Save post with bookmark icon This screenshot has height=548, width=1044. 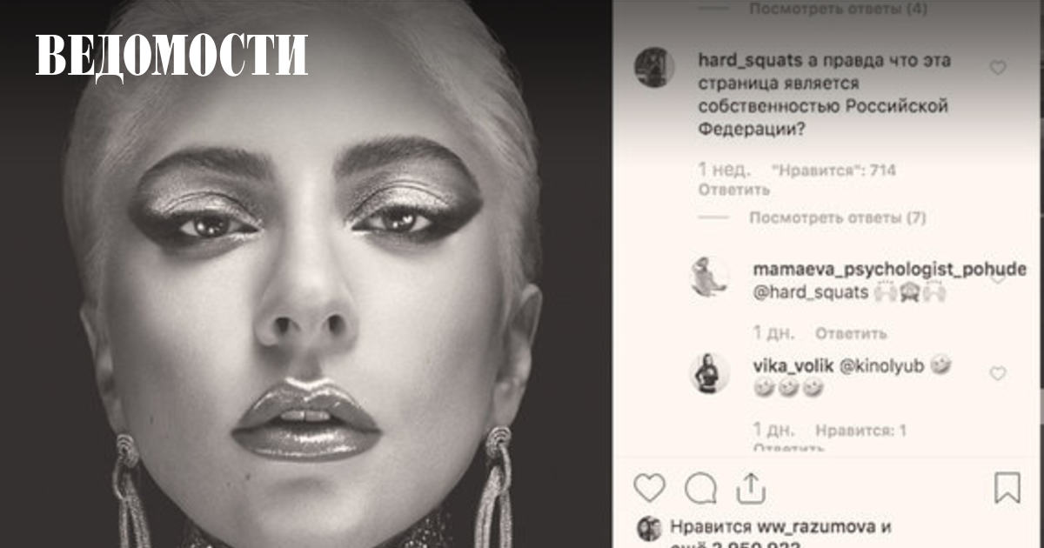pos(1007,487)
